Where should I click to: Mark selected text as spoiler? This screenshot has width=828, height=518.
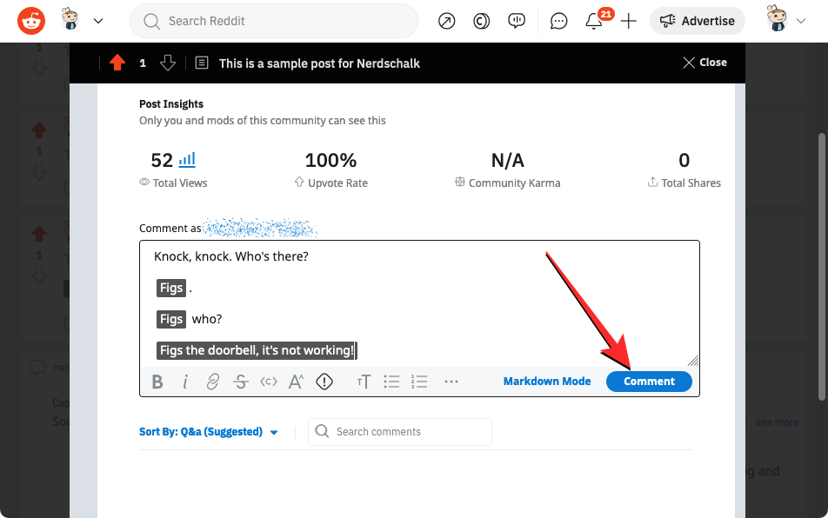(x=324, y=382)
